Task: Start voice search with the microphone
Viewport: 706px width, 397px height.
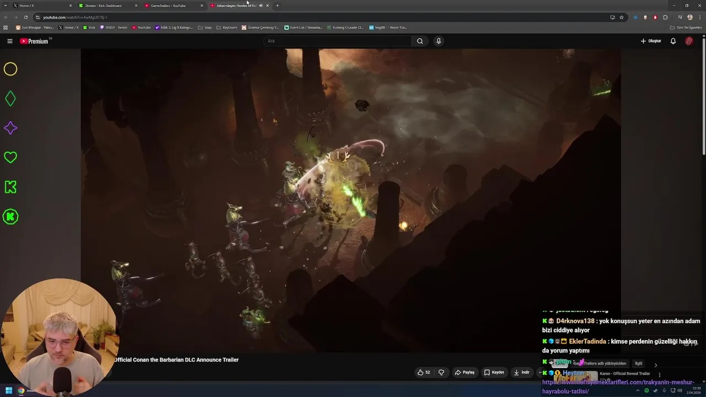Action: [438, 41]
